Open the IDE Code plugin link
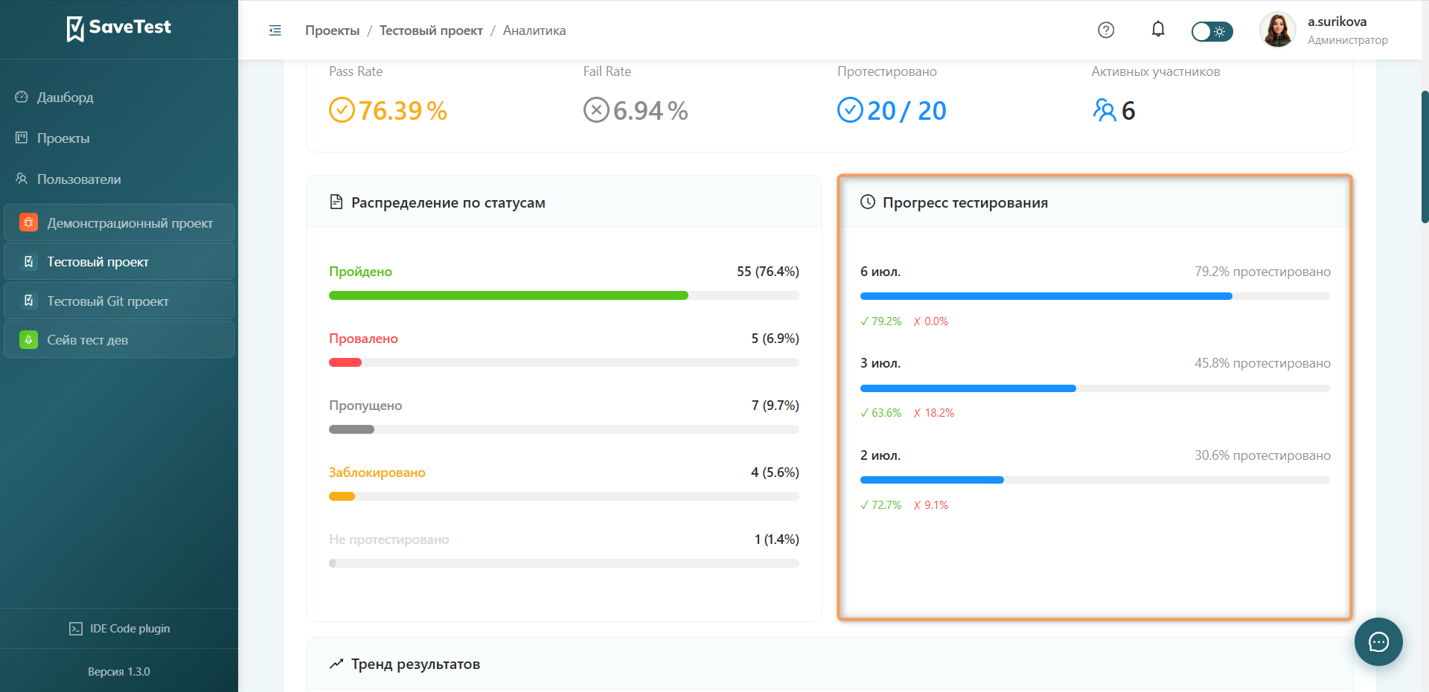Screen dimensions: 1429x692 (119, 629)
